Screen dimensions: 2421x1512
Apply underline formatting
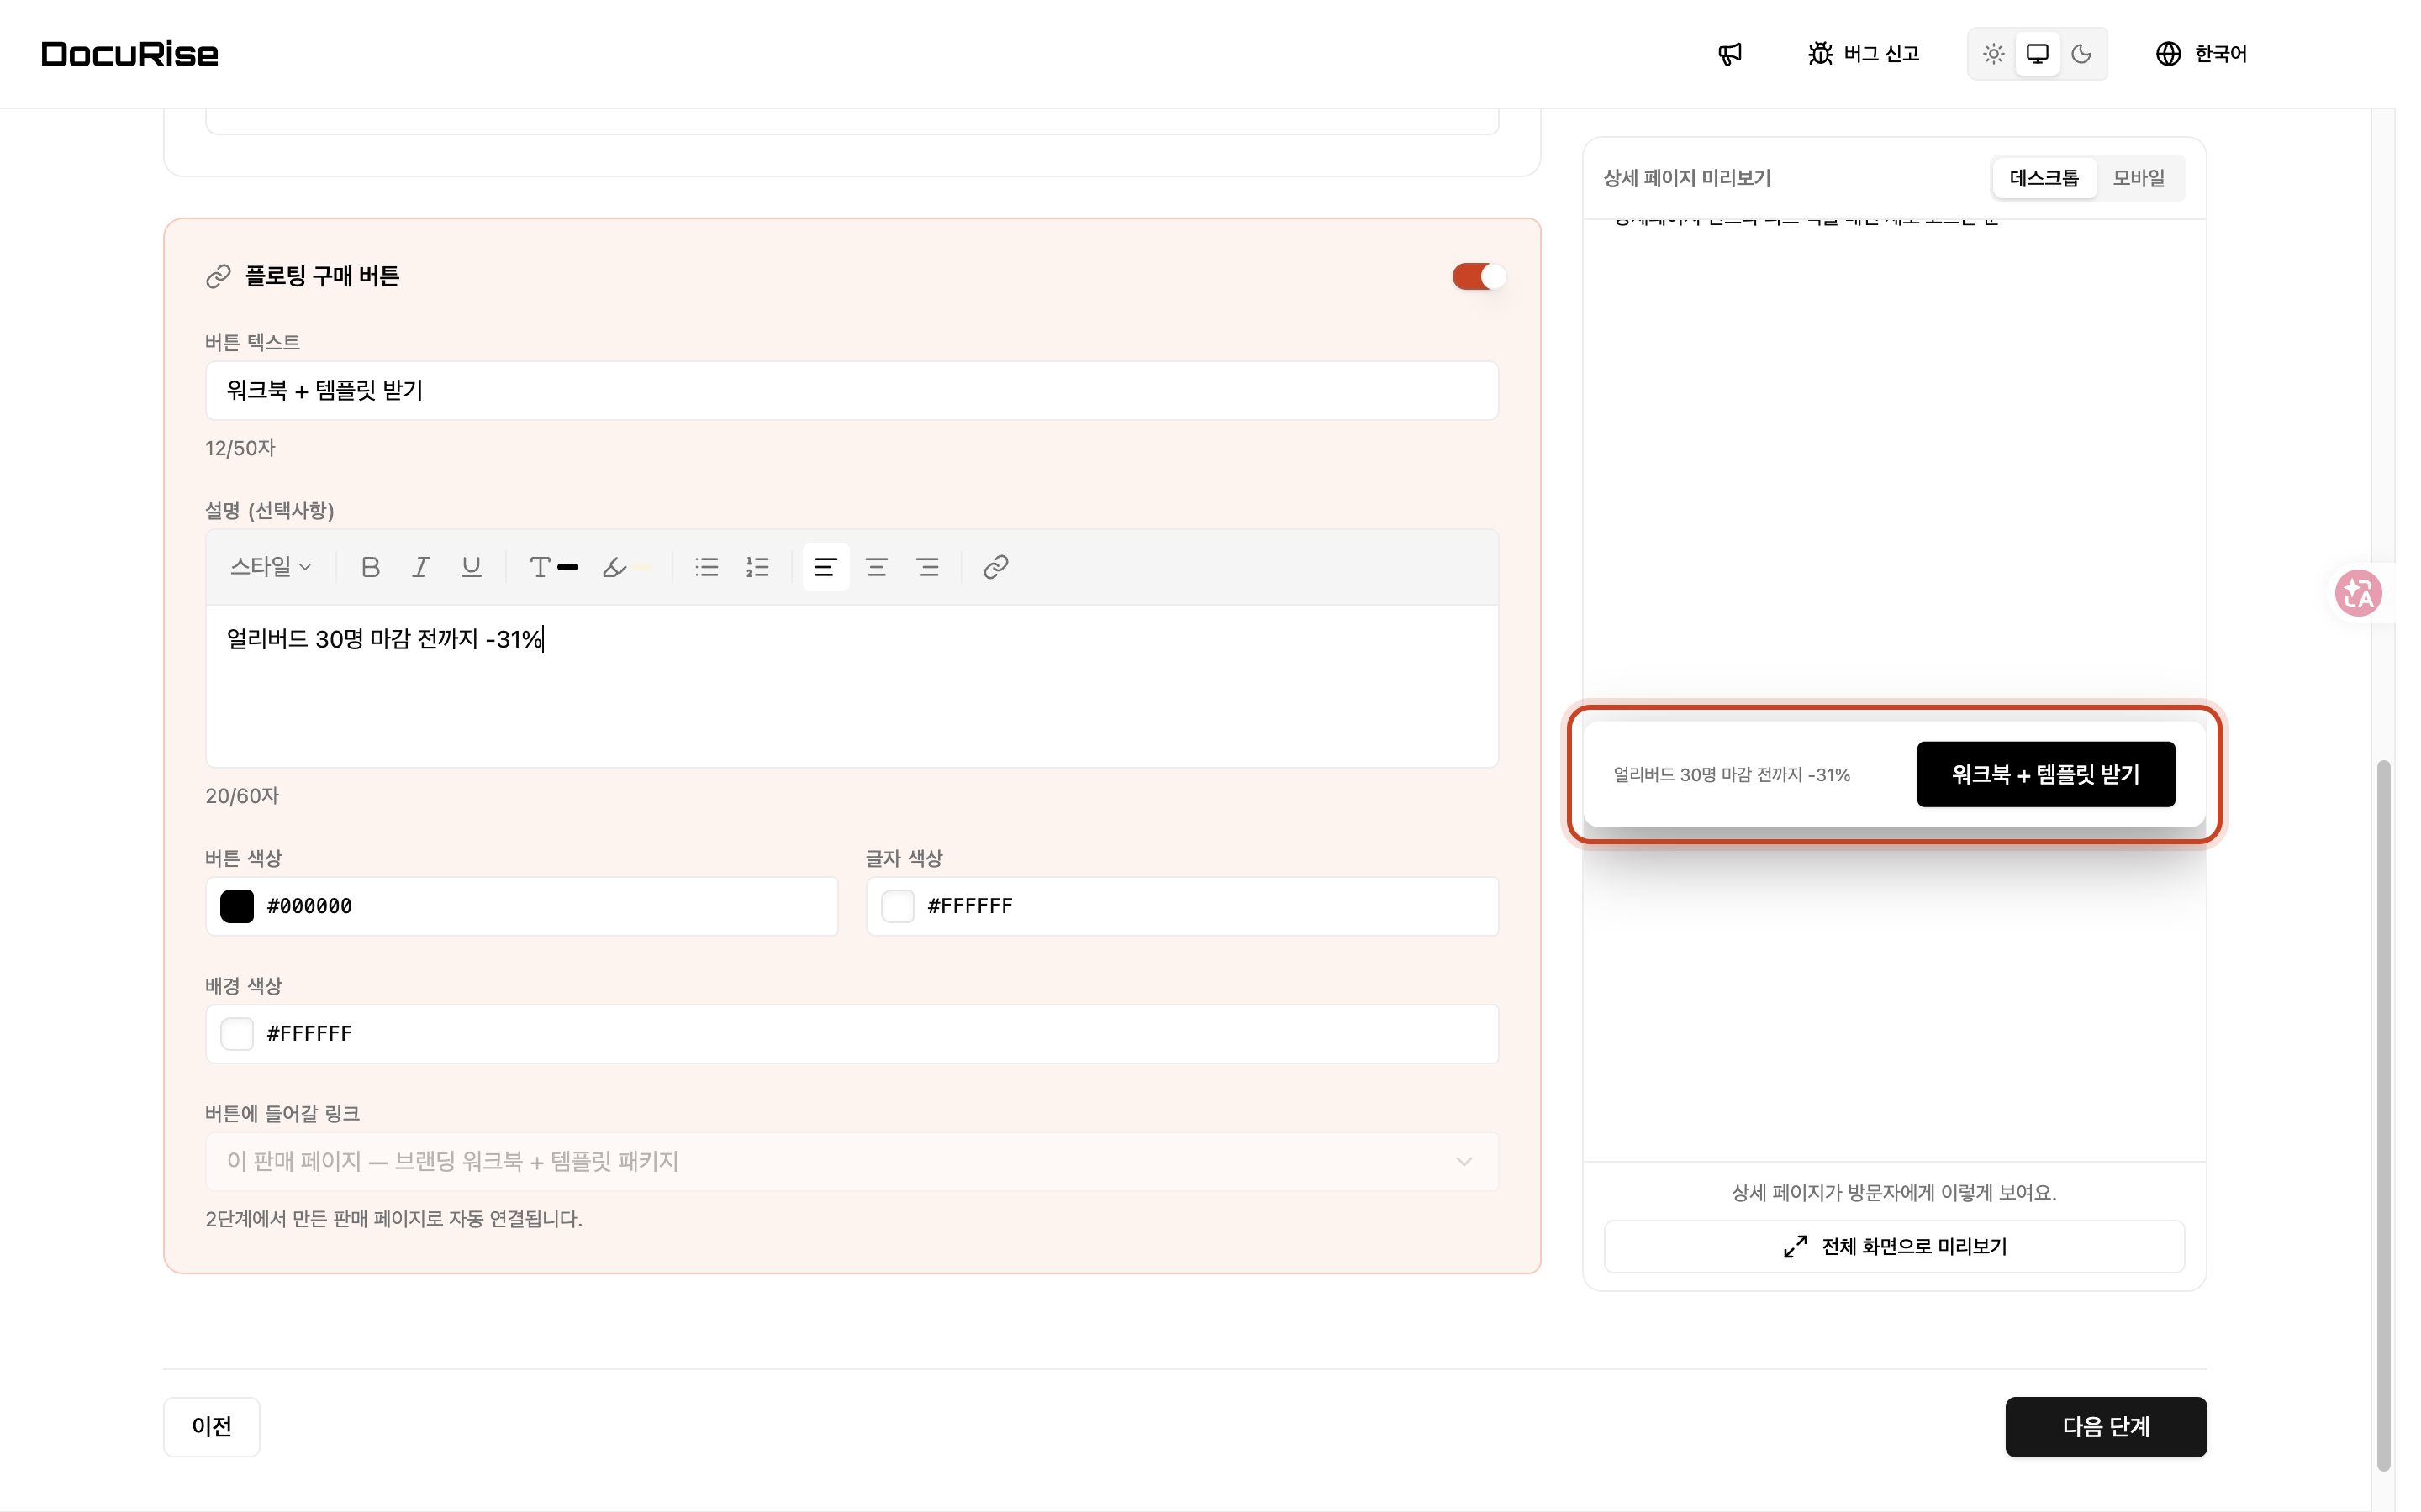[x=472, y=567]
